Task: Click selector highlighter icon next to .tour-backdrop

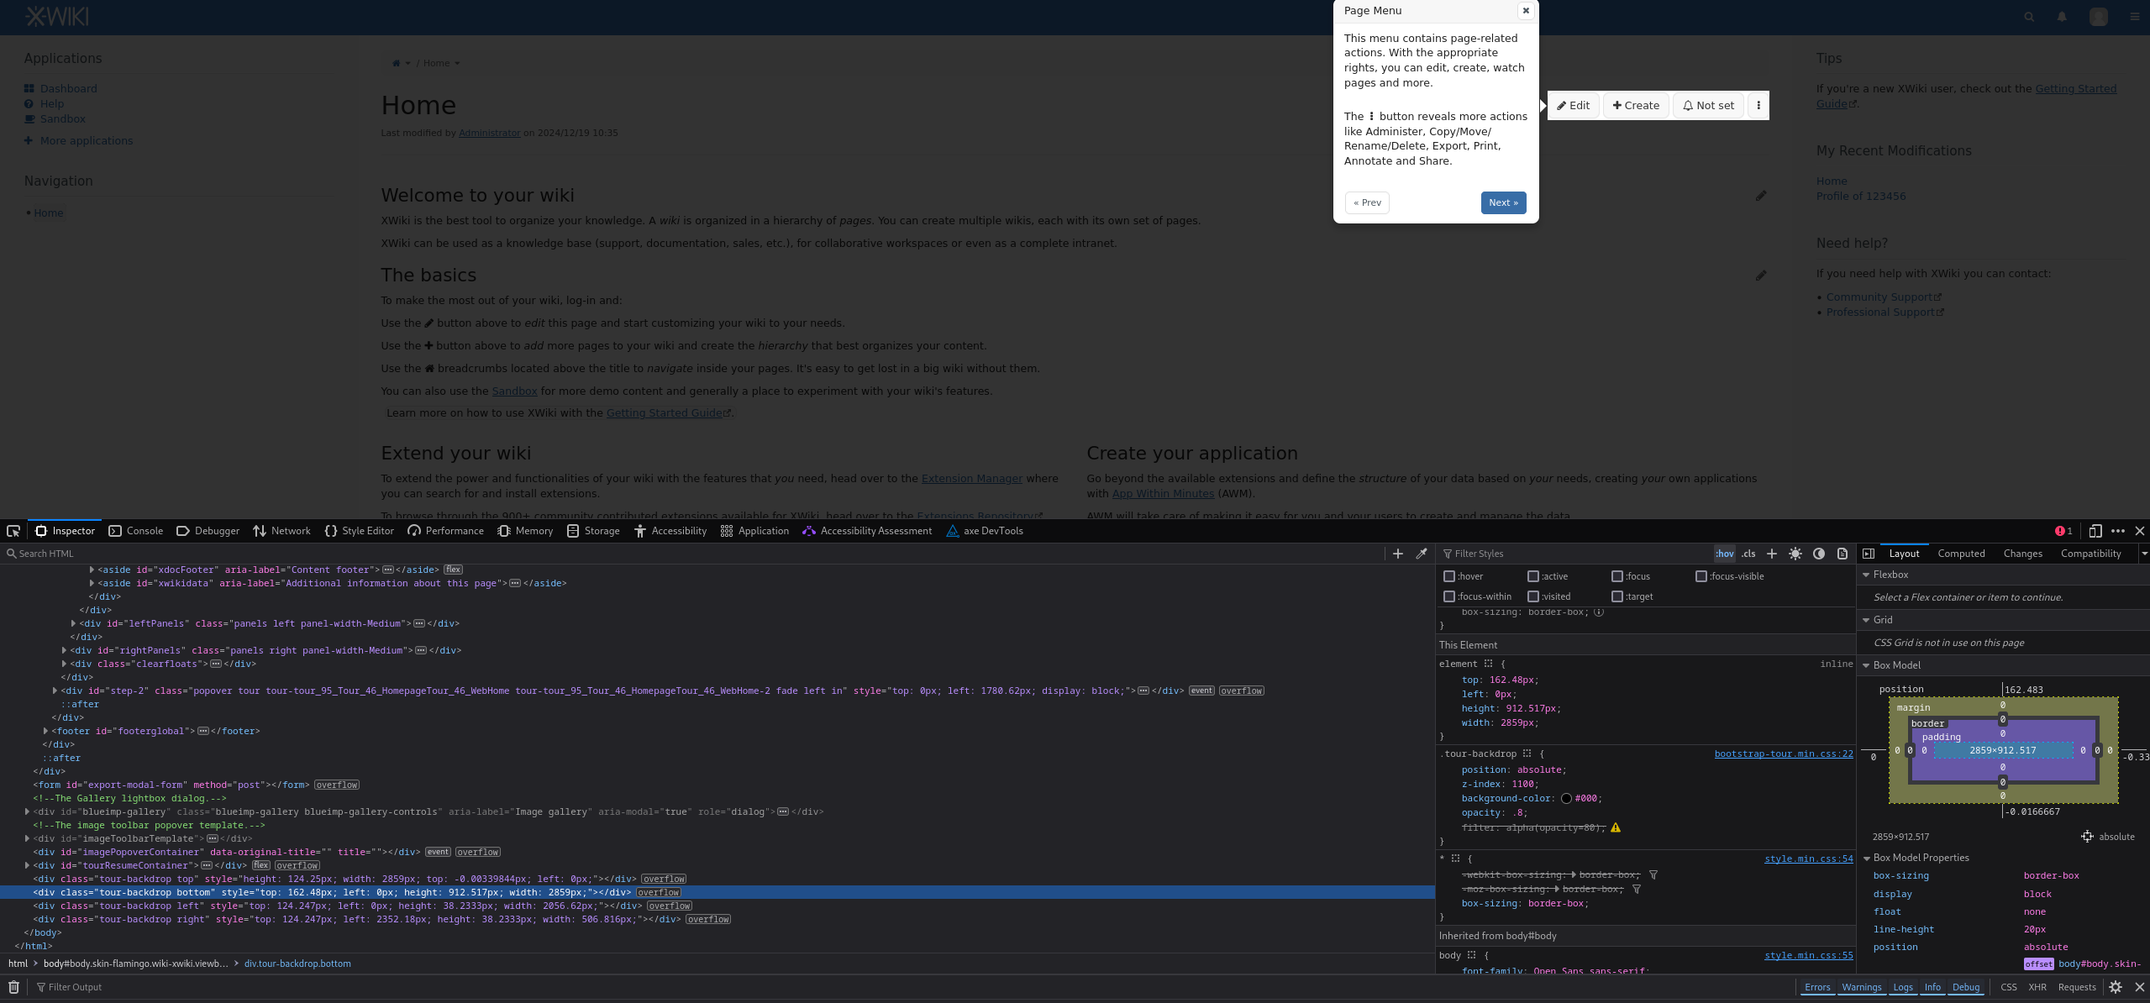Action: tap(1527, 754)
